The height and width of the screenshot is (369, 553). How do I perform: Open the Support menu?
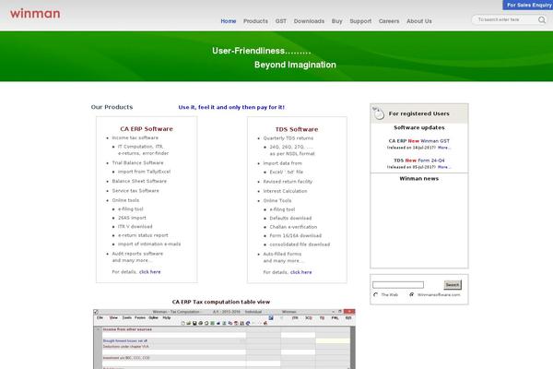[x=360, y=21]
